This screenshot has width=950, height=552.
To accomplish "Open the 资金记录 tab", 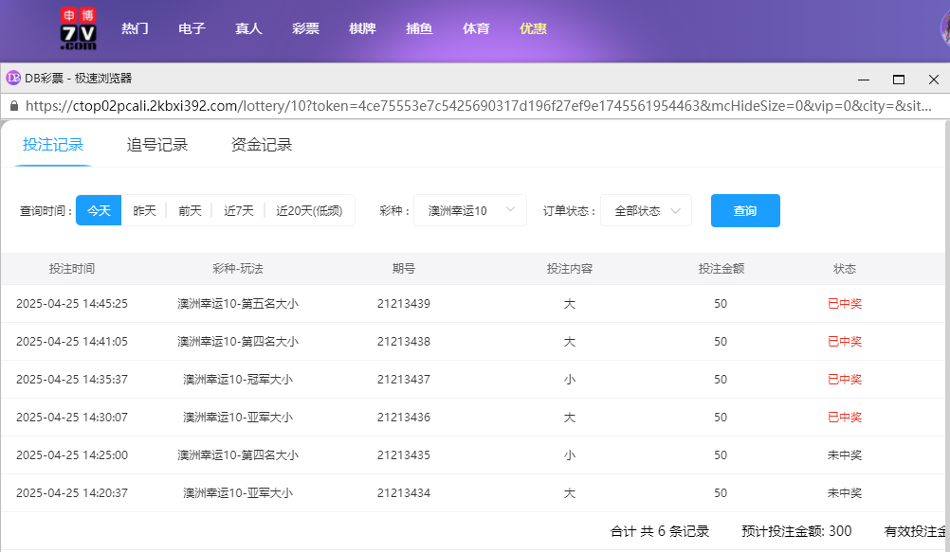I will [x=262, y=145].
